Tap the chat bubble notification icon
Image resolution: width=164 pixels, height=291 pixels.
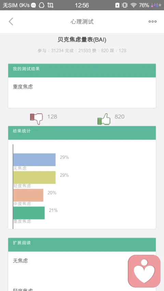point(33,5)
